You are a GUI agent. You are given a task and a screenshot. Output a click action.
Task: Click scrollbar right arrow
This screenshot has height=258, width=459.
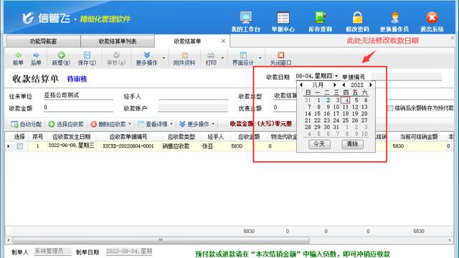coord(450,240)
